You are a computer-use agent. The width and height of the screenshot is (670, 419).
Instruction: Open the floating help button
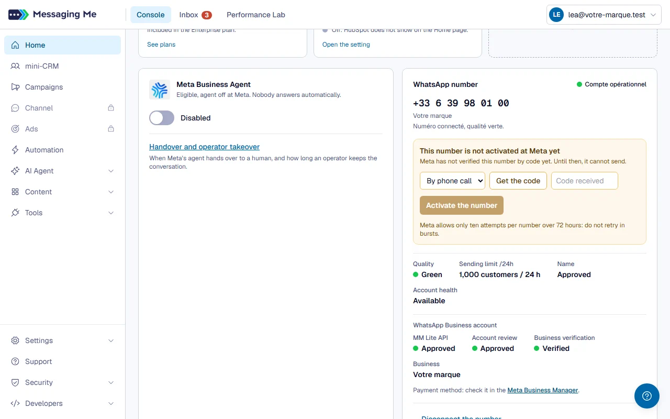647,396
